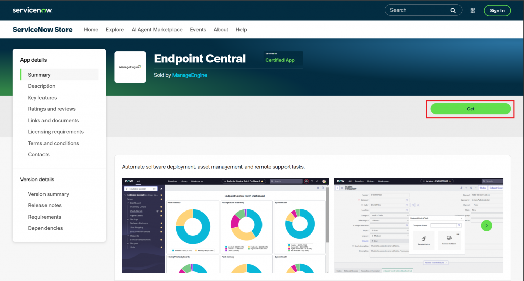Viewport: 524px width, 281px height.
Task: Click the search magnifier icon
Action: (x=453, y=10)
